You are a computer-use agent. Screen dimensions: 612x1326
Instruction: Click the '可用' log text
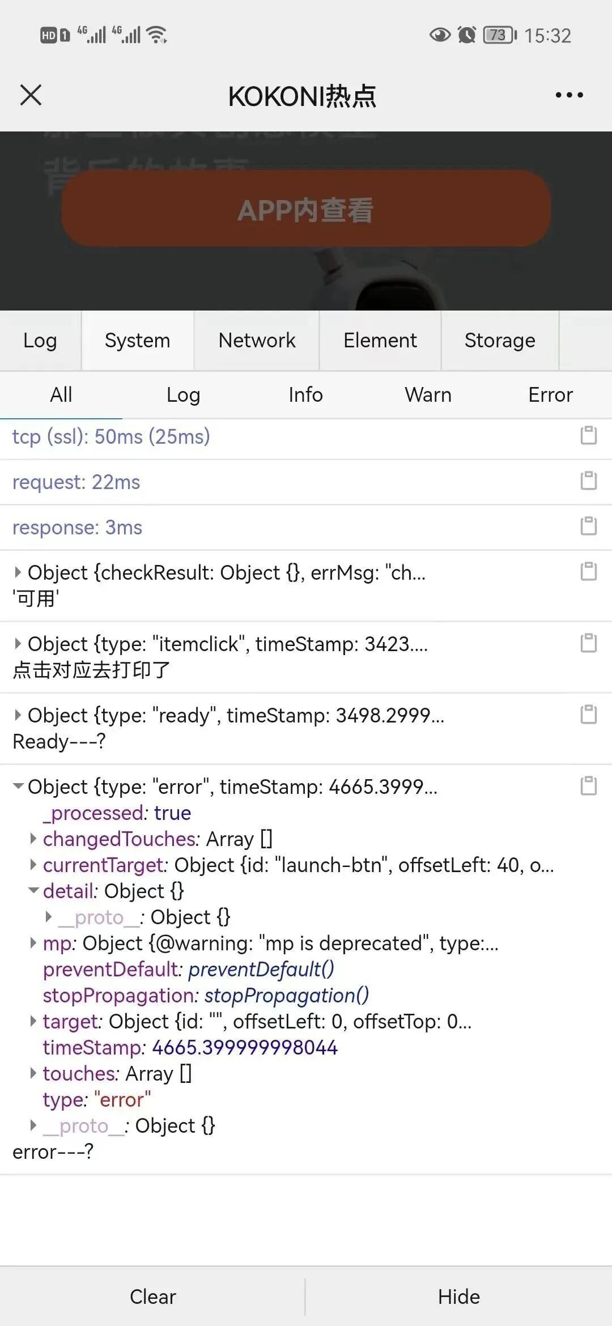pyautogui.click(x=36, y=598)
